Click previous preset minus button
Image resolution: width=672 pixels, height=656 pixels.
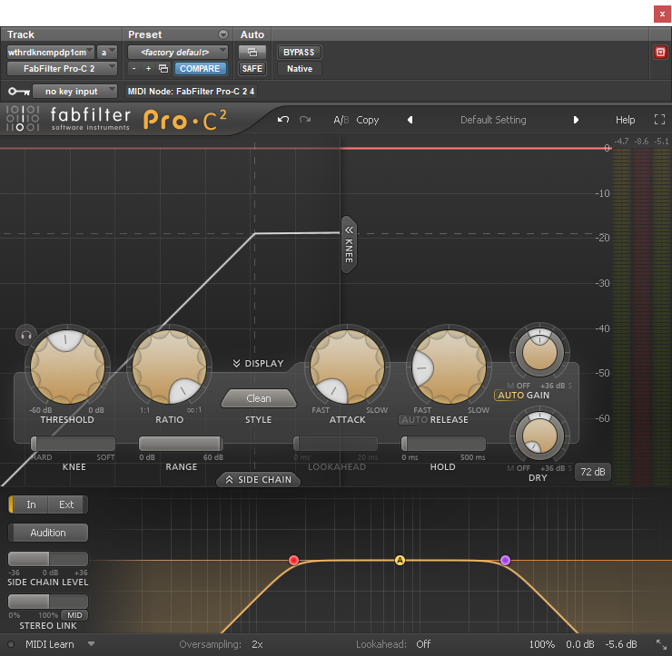tap(134, 69)
